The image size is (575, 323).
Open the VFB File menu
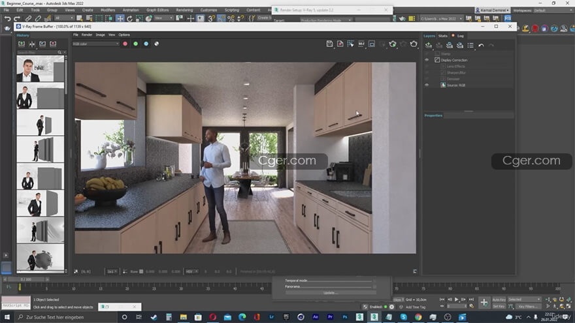click(x=76, y=35)
